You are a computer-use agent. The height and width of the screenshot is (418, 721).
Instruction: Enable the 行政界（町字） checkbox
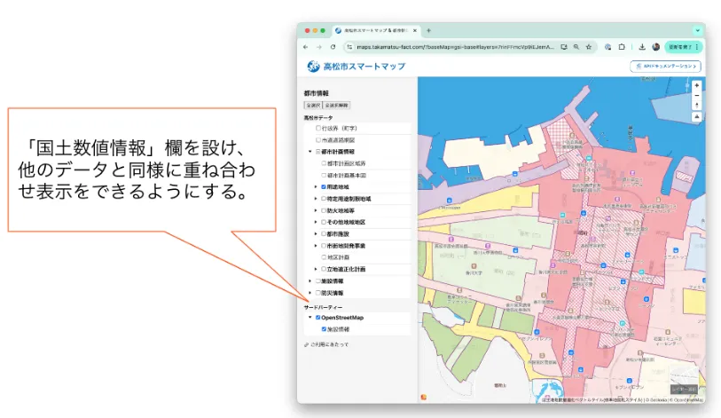(x=318, y=129)
